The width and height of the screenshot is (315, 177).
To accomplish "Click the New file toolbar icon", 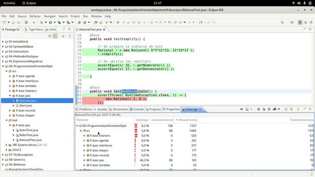I will click(x=4, y=23).
